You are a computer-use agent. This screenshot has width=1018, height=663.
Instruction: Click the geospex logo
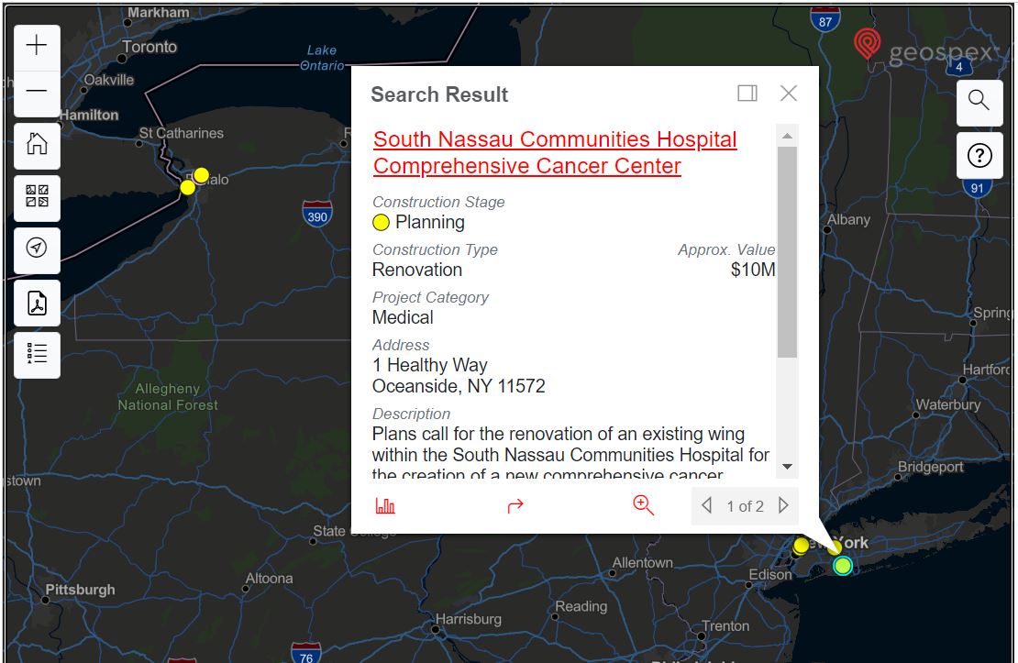coord(925,48)
